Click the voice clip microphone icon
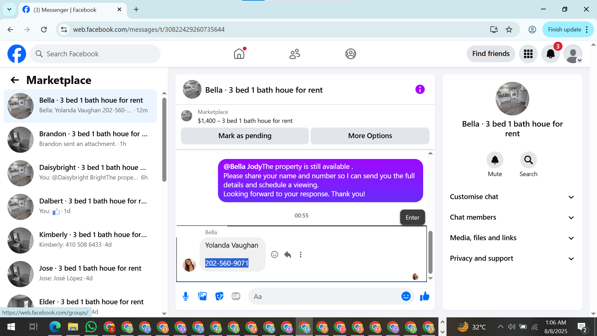 (186, 296)
